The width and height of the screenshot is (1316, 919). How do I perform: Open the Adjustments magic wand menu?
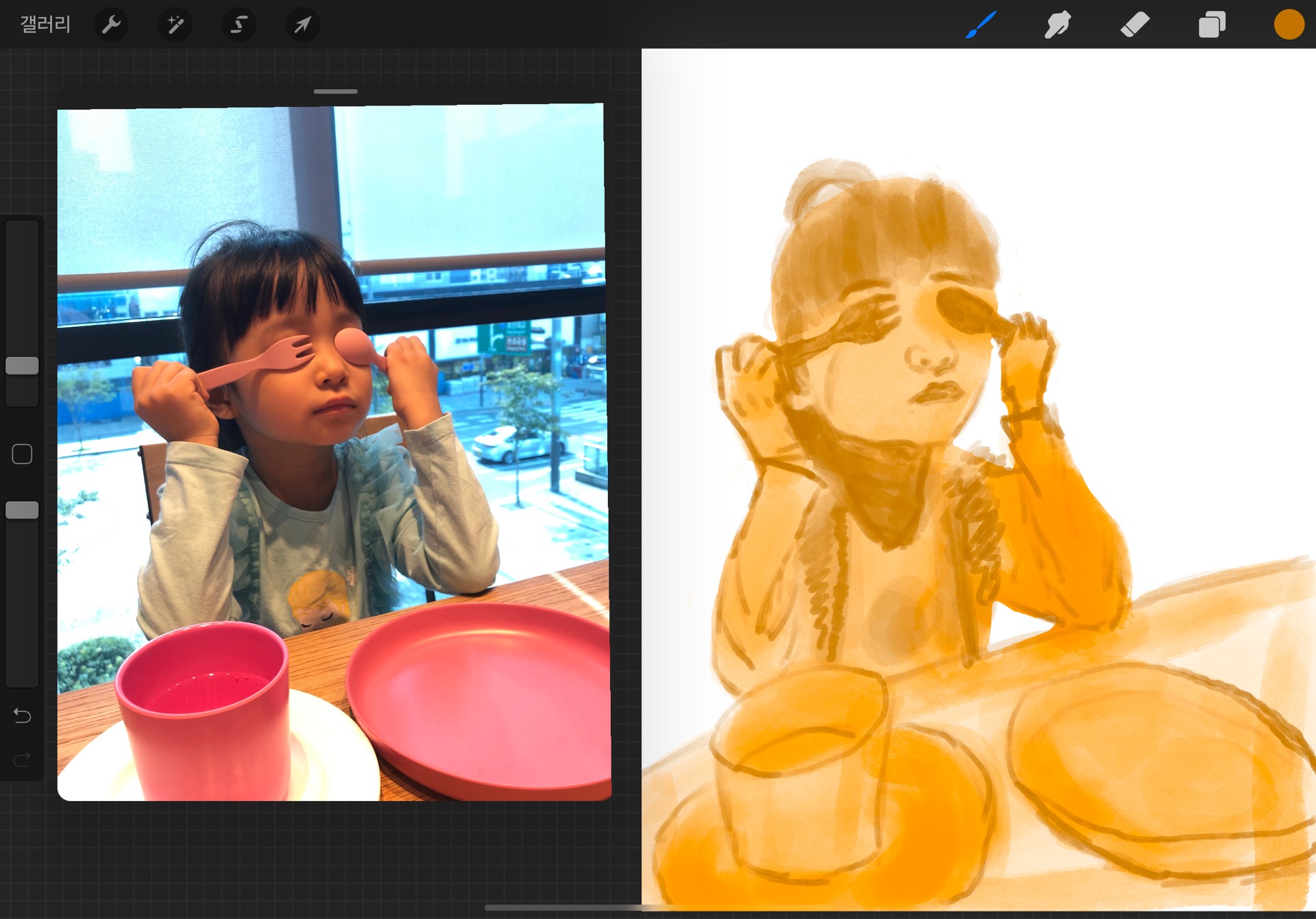[x=175, y=25]
